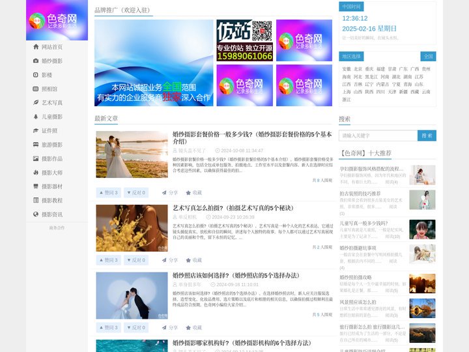Select the 全国 region button
Screen dimensions: 469x352
coord(429,56)
